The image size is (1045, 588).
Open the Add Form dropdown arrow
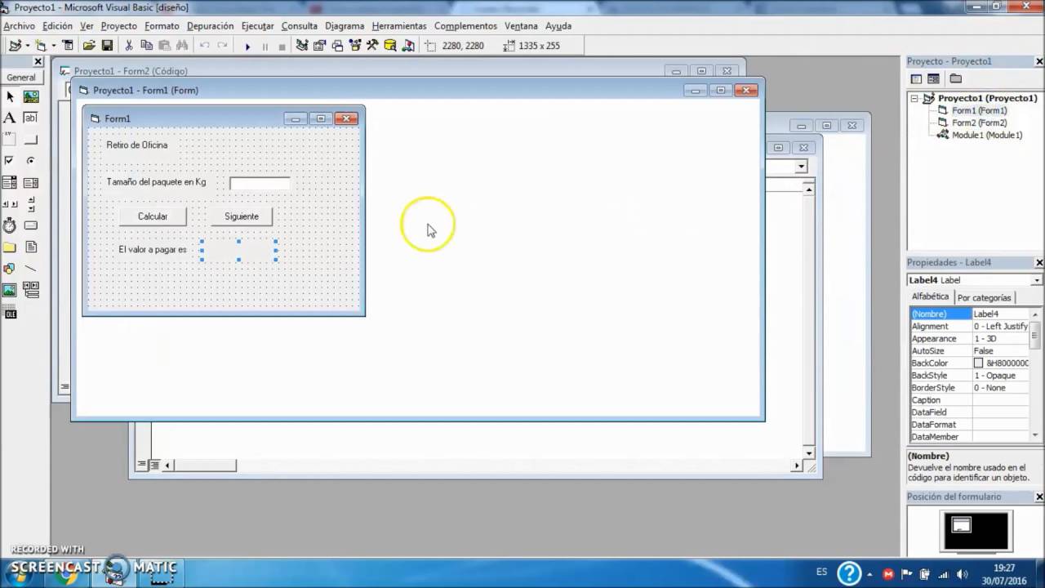(x=55, y=46)
